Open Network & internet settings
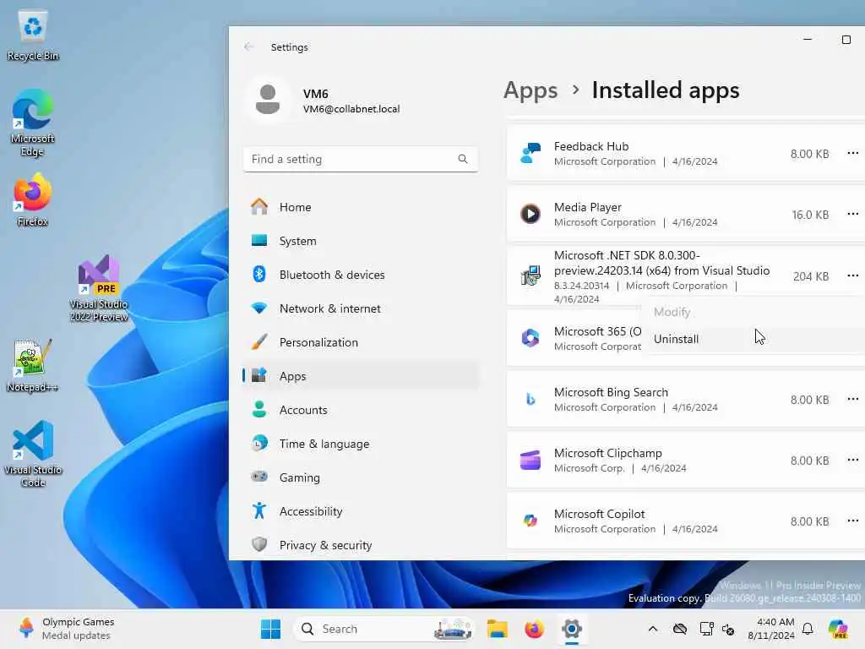The image size is (865, 649). 360,308
